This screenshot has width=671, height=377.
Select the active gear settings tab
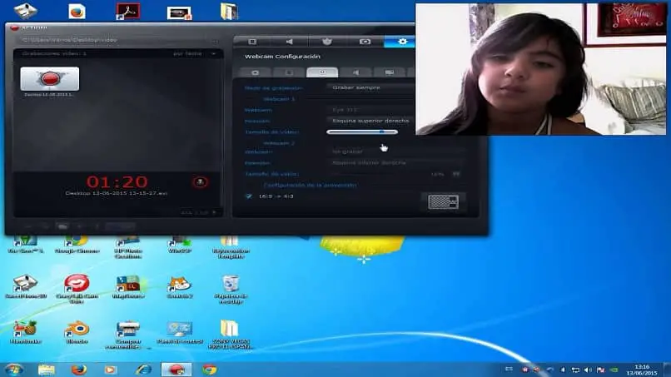(400, 42)
